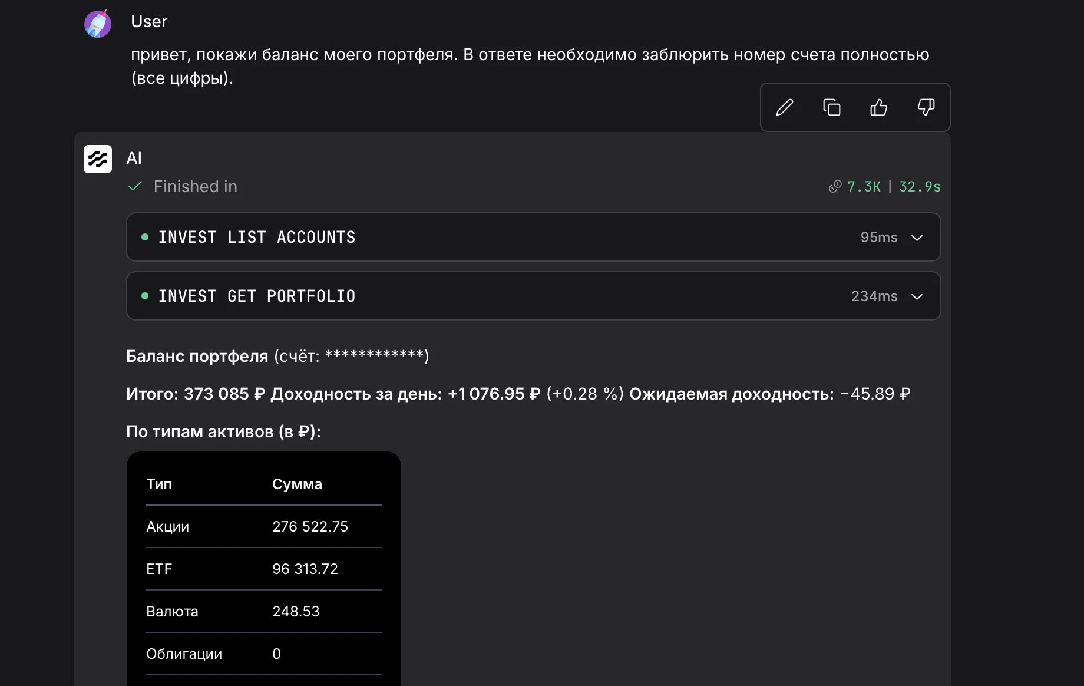This screenshot has height=686, width=1084.
Task: Click the 32.9s elapsed time
Action: [x=920, y=187]
